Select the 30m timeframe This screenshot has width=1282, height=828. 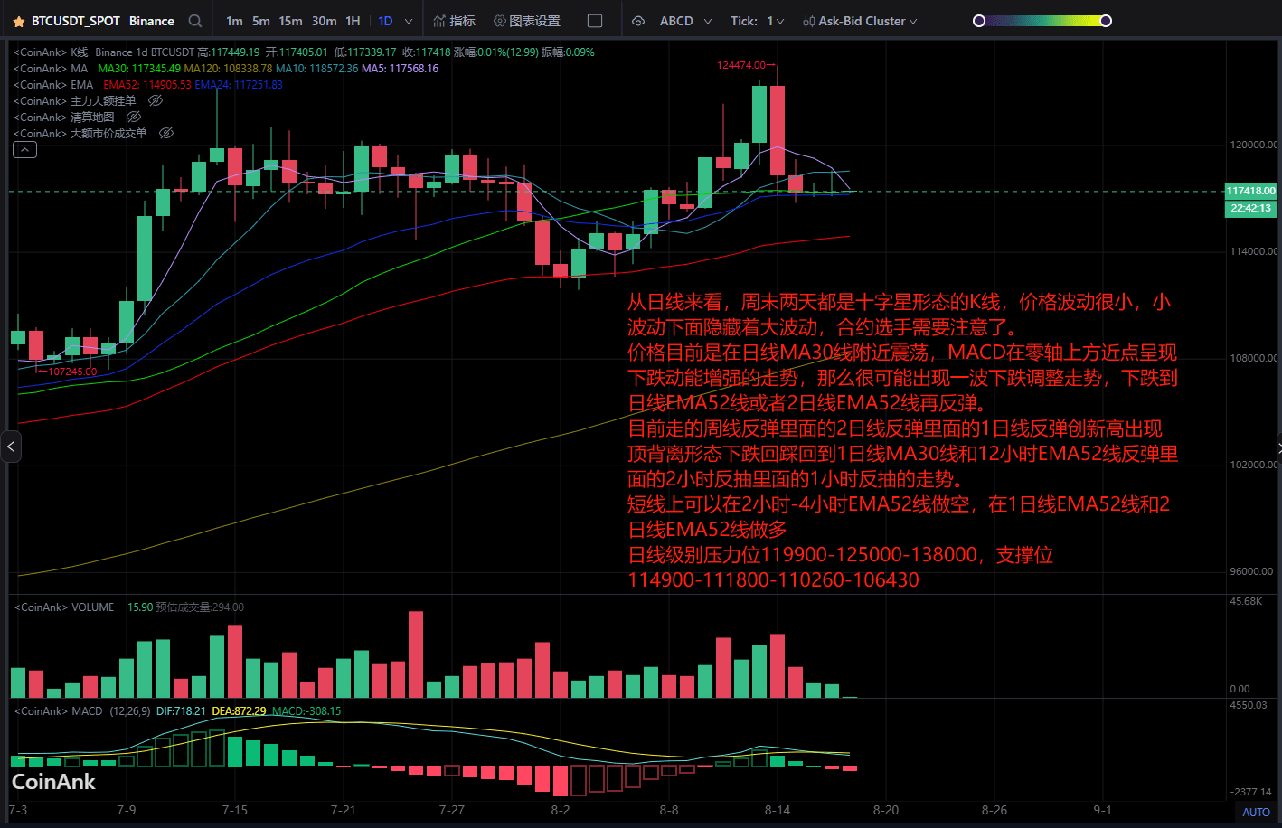(x=325, y=21)
